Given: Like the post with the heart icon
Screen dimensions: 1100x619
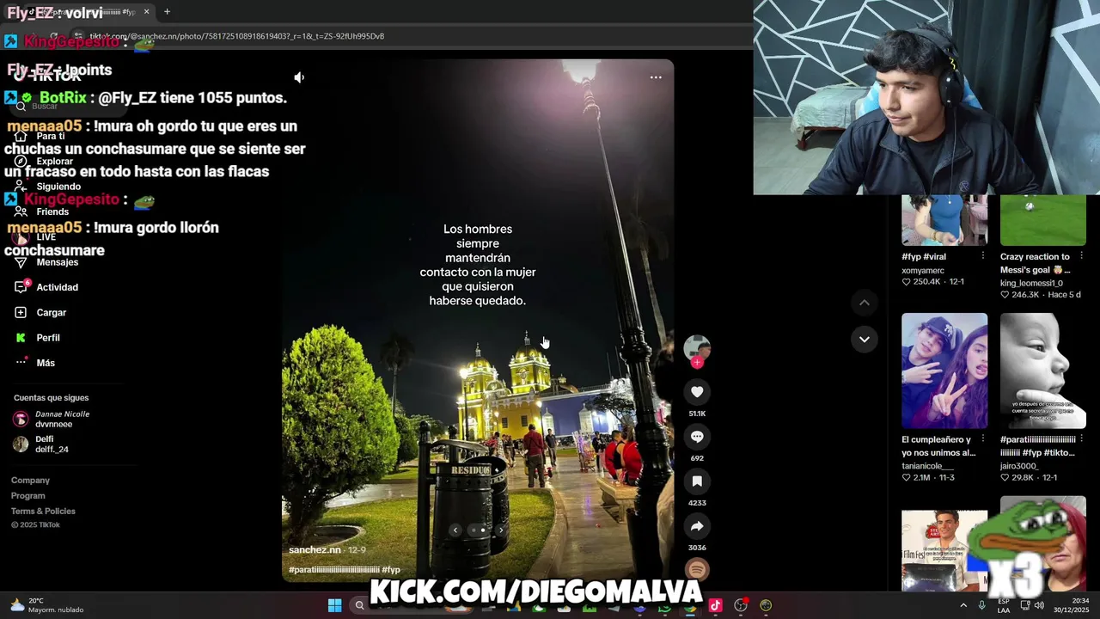Looking at the screenshot, I should [x=697, y=392].
